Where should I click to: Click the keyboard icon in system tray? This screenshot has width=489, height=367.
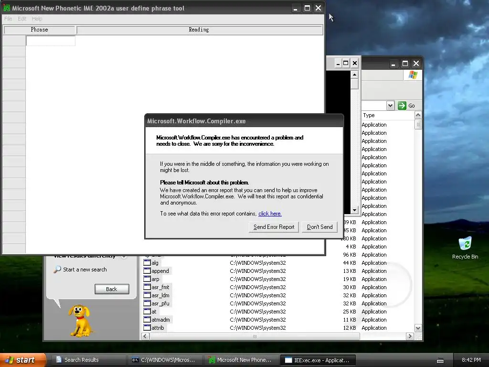440,360
